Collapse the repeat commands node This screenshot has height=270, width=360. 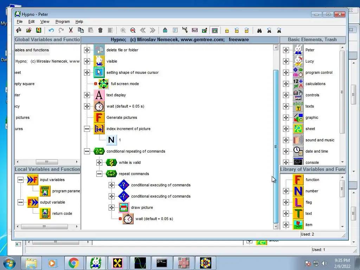tap(99, 174)
